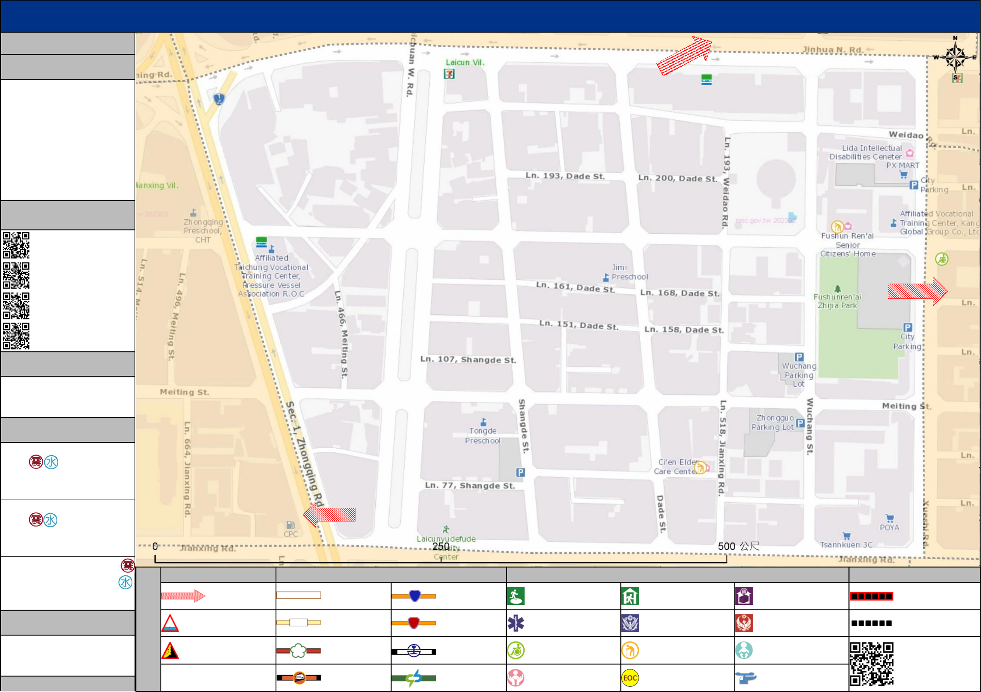Click the legend purple shelter house icon
The height and width of the screenshot is (692, 981).
[744, 596]
